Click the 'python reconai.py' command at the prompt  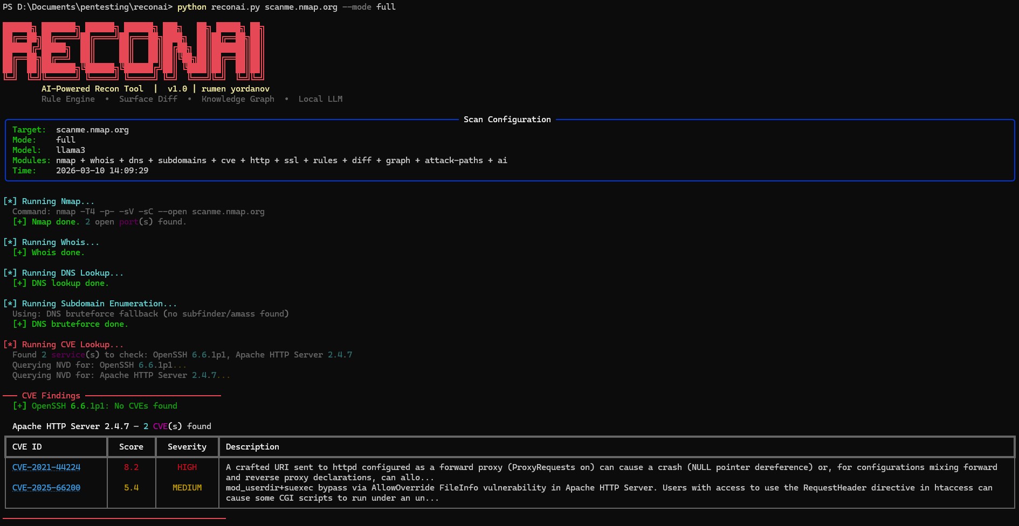click(218, 7)
